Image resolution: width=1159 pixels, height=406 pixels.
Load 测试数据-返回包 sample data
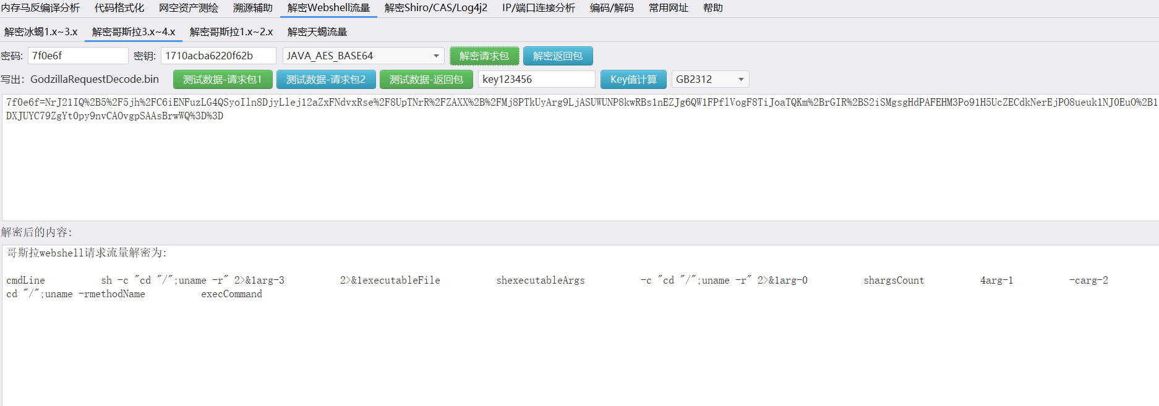pyautogui.click(x=426, y=80)
